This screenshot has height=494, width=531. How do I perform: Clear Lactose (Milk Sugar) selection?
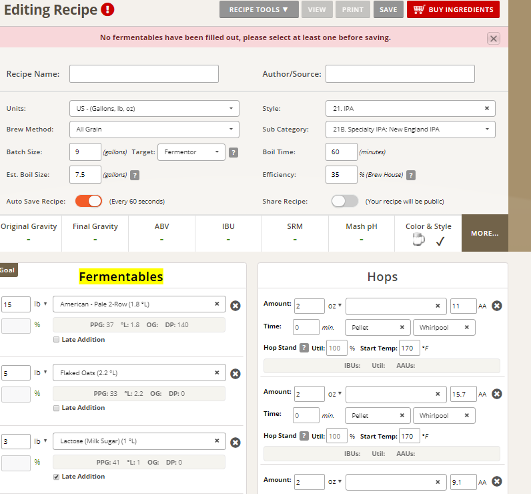click(217, 441)
